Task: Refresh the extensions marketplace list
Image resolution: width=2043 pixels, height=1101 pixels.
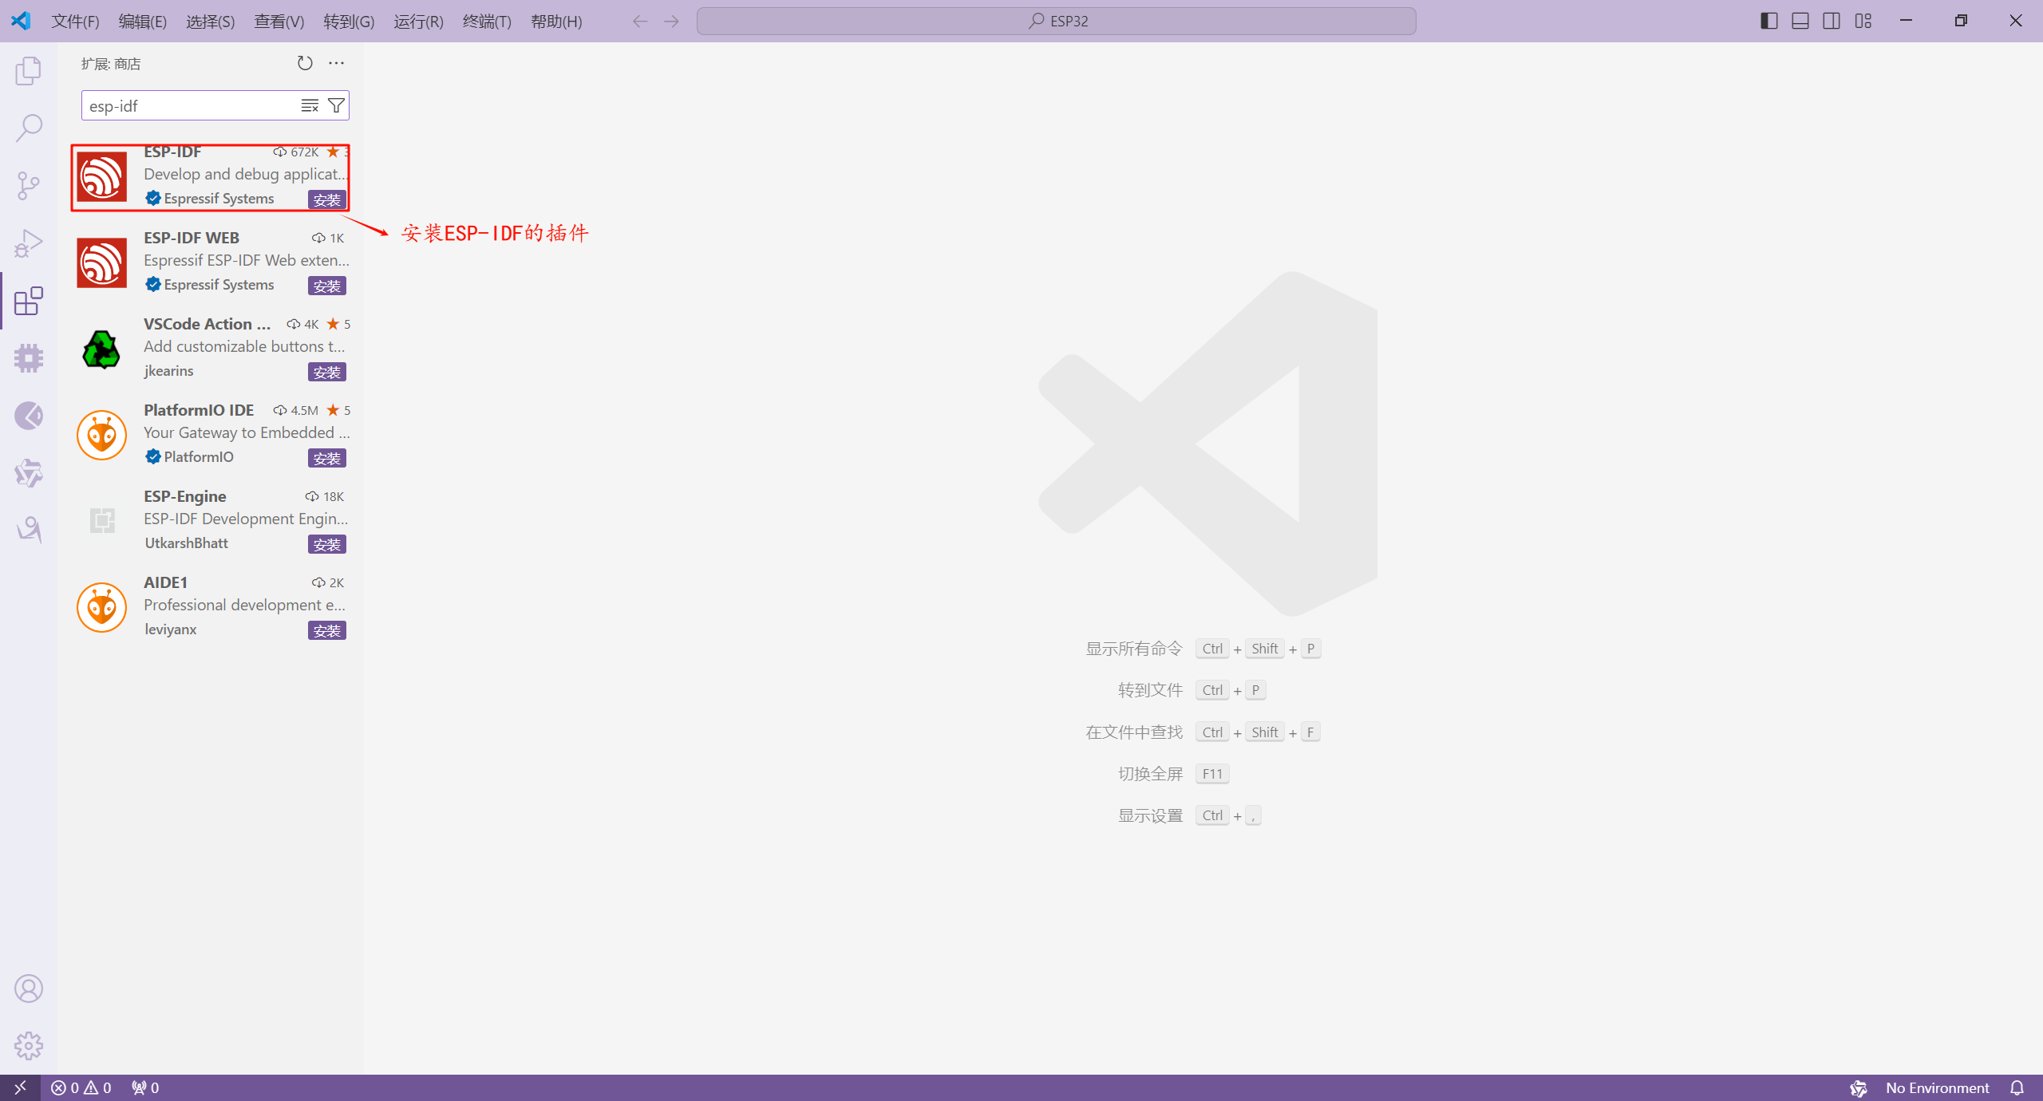Action: (305, 63)
